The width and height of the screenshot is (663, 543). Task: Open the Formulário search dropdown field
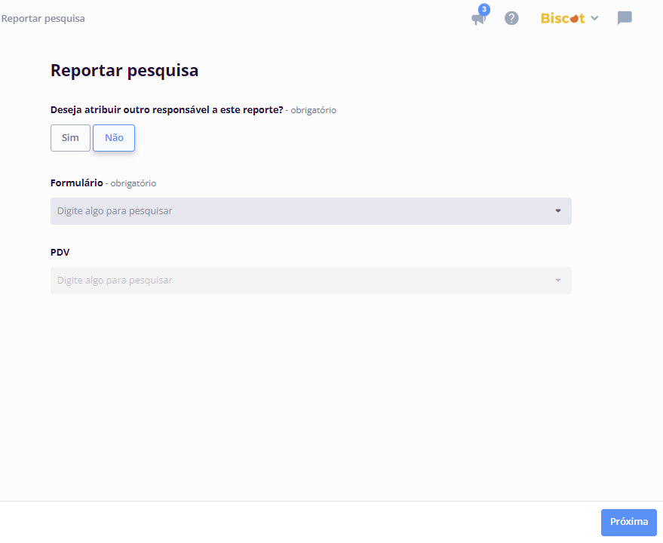point(311,211)
